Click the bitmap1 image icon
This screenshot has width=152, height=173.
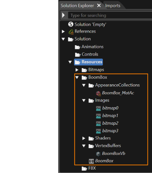click(x=98, y=116)
